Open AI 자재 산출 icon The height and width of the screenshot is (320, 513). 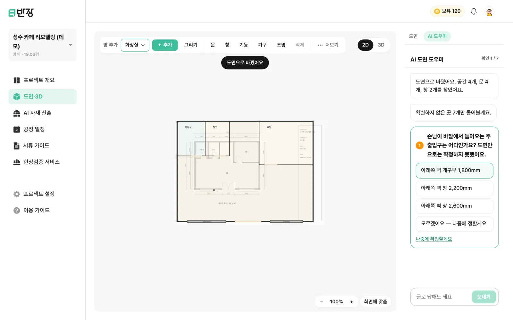(x=17, y=113)
